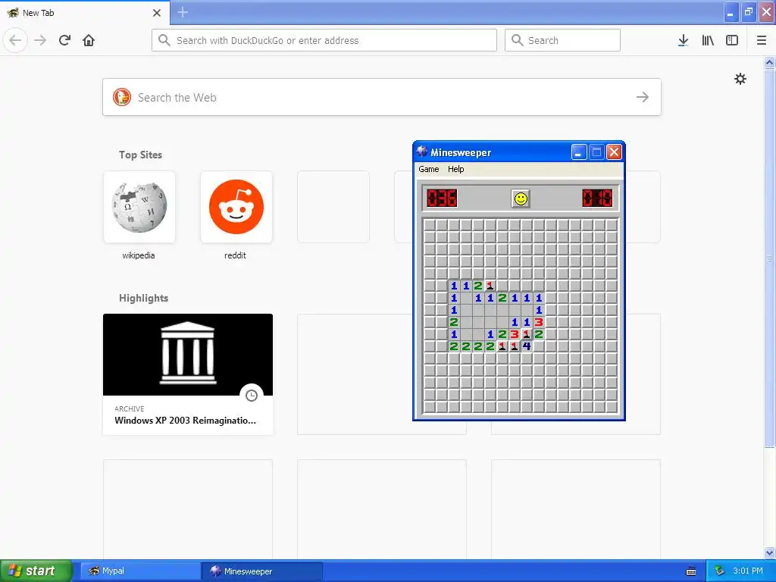Click the browser Forward arrow
Screen dimensions: 776x582
[x=40, y=40]
